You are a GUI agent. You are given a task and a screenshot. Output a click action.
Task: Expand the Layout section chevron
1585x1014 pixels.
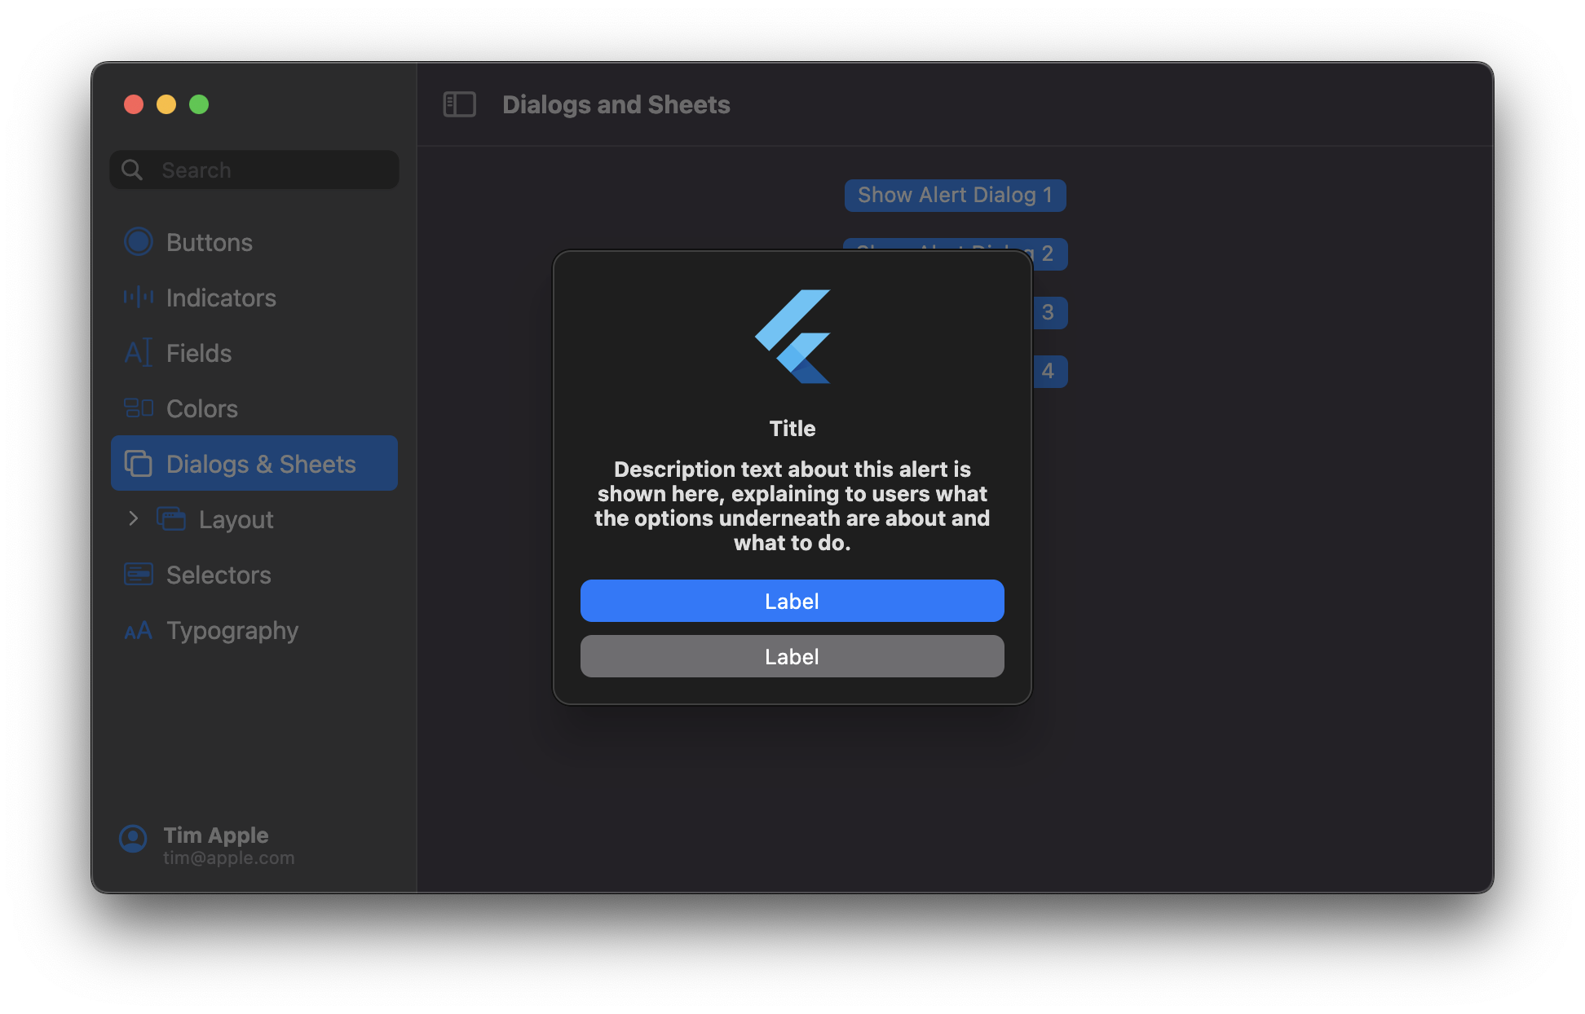(134, 518)
